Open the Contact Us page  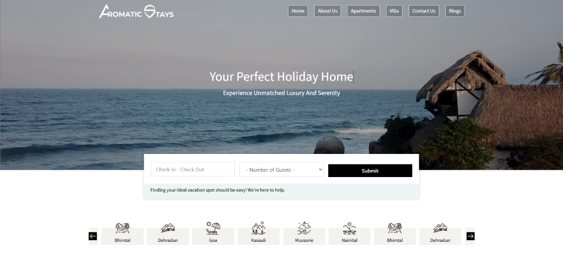(424, 11)
